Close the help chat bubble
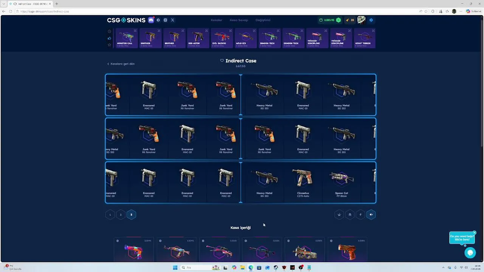The height and width of the screenshot is (272, 484). (x=474, y=233)
